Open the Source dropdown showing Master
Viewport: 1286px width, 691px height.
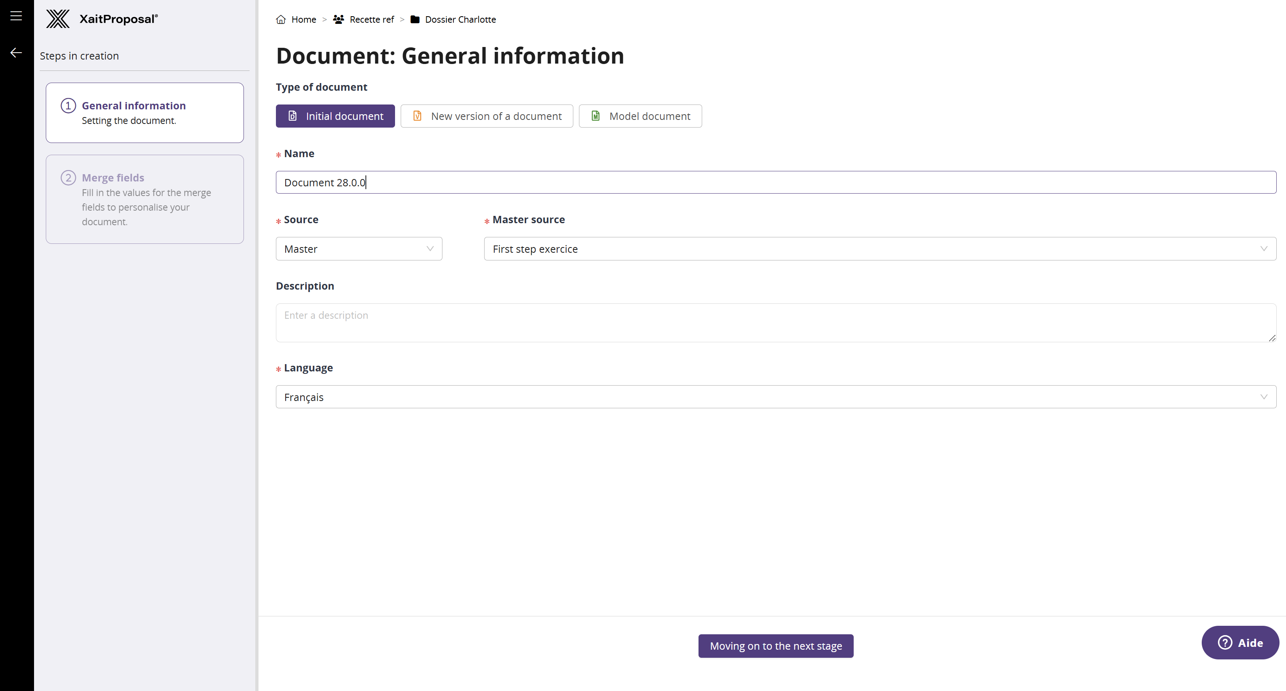359,248
